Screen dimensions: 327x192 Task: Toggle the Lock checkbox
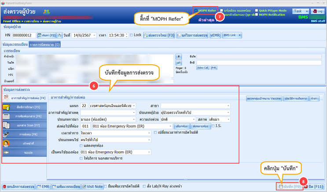132,35
